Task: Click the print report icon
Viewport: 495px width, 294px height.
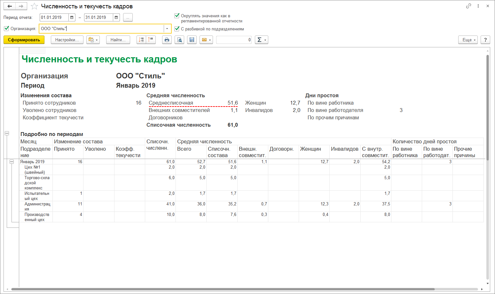Action: point(167,40)
